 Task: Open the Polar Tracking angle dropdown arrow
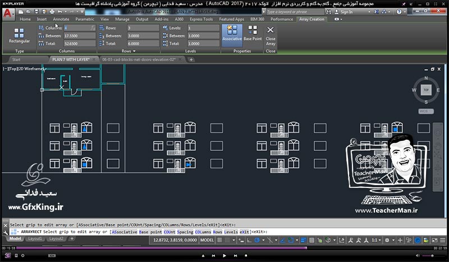263,240
